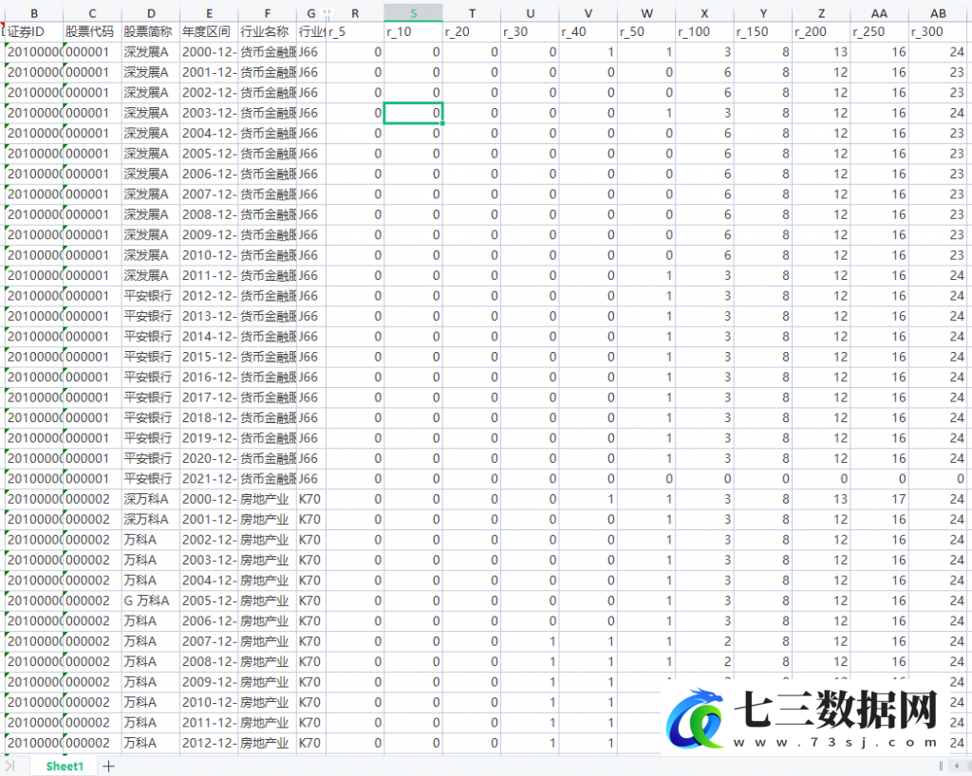This screenshot has width=972, height=776.
Task: Select column Z header
Action: 821,13
